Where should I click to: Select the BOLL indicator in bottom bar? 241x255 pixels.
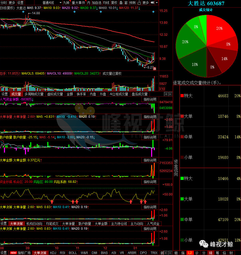[x=73, y=253]
